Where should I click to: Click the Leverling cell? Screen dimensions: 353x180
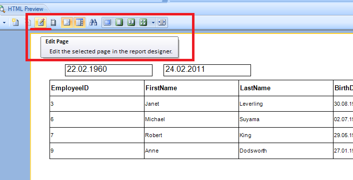(x=286, y=104)
